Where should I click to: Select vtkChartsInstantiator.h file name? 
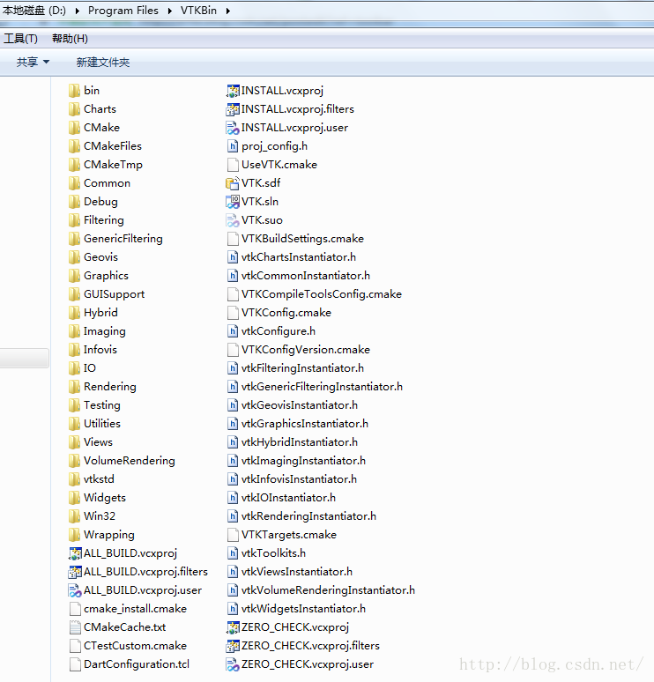click(x=299, y=257)
